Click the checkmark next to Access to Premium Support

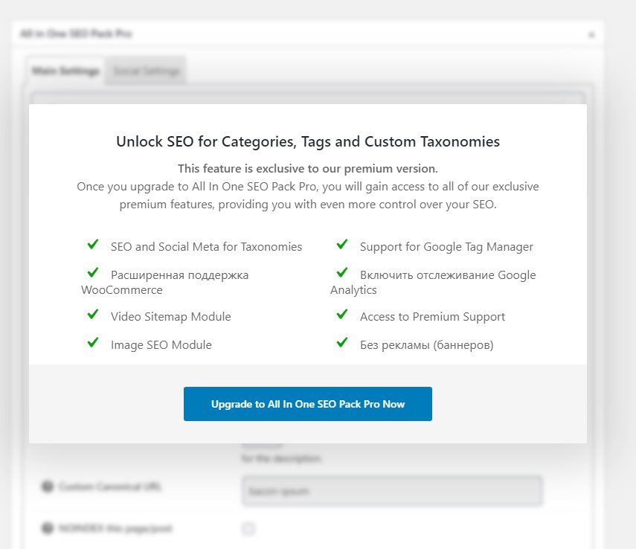coord(342,314)
